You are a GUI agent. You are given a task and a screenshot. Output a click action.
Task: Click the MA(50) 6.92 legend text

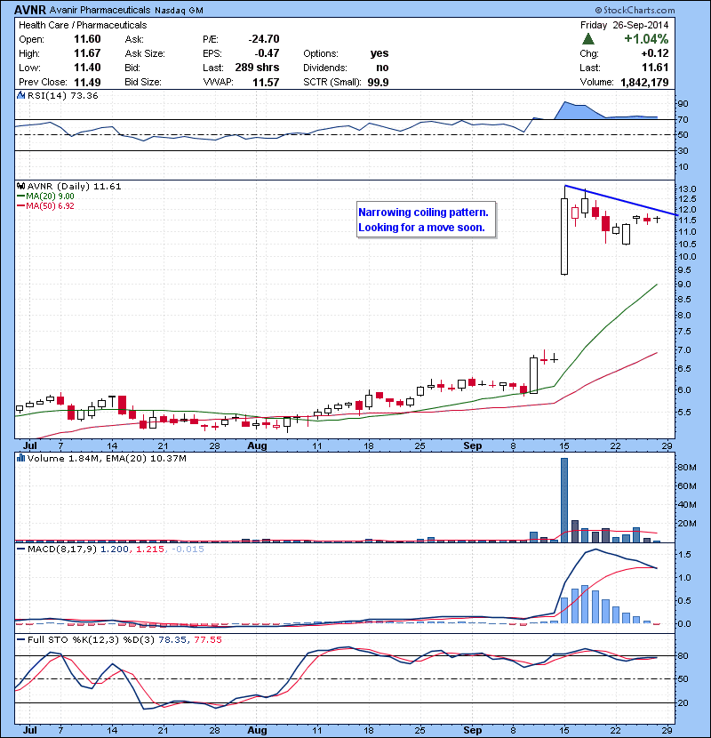(x=50, y=206)
